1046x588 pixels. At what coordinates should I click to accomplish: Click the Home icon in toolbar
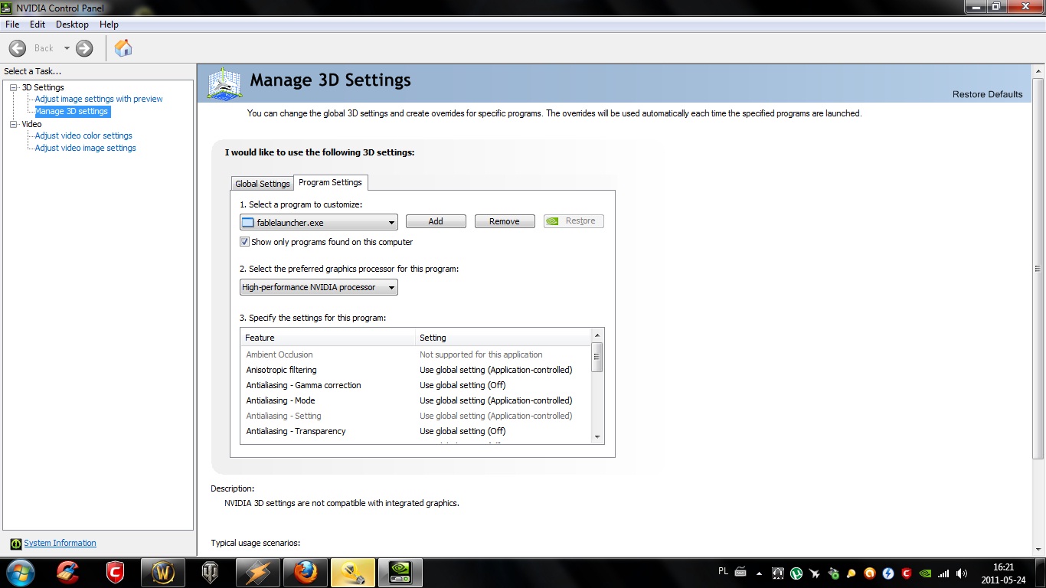pos(123,48)
